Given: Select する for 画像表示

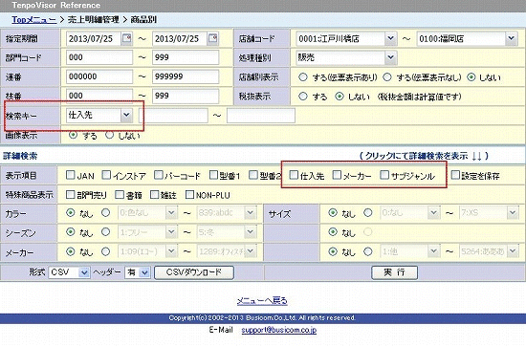Looking at the screenshot, I should [x=73, y=135].
